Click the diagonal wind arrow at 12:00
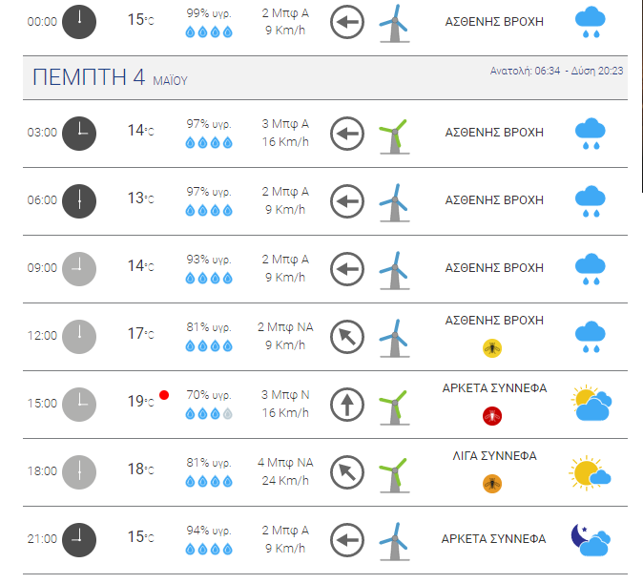This screenshot has width=643, height=584. [347, 337]
